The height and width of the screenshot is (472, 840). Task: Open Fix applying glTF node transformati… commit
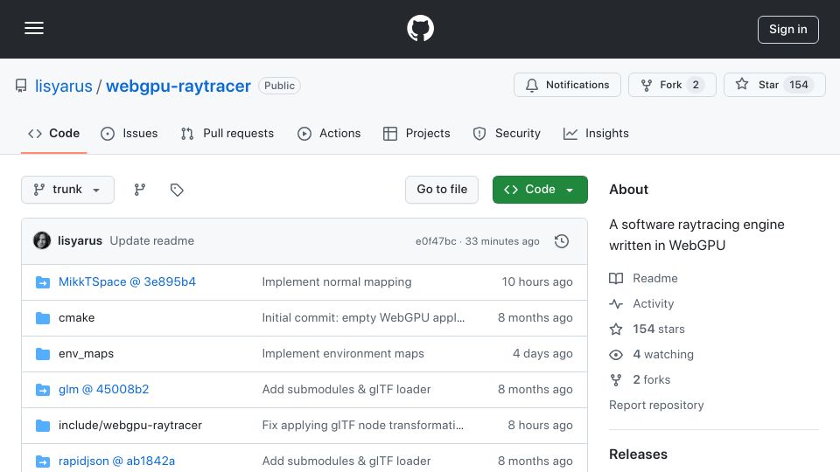362,426
